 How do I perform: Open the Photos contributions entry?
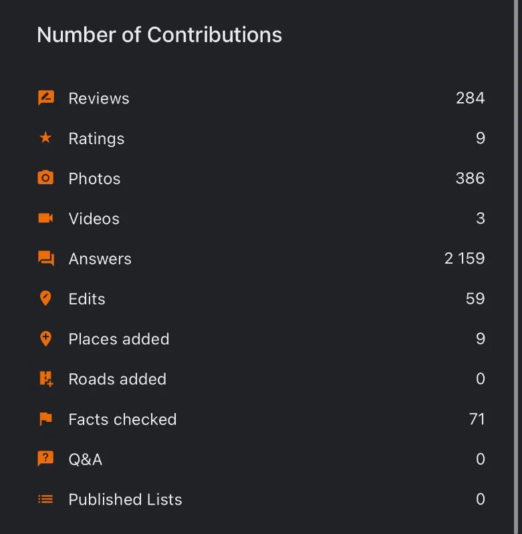(x=94, y=179)
